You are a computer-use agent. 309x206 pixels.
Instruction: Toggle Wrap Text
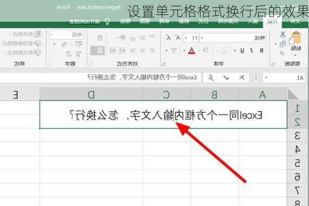coord(100,37)
